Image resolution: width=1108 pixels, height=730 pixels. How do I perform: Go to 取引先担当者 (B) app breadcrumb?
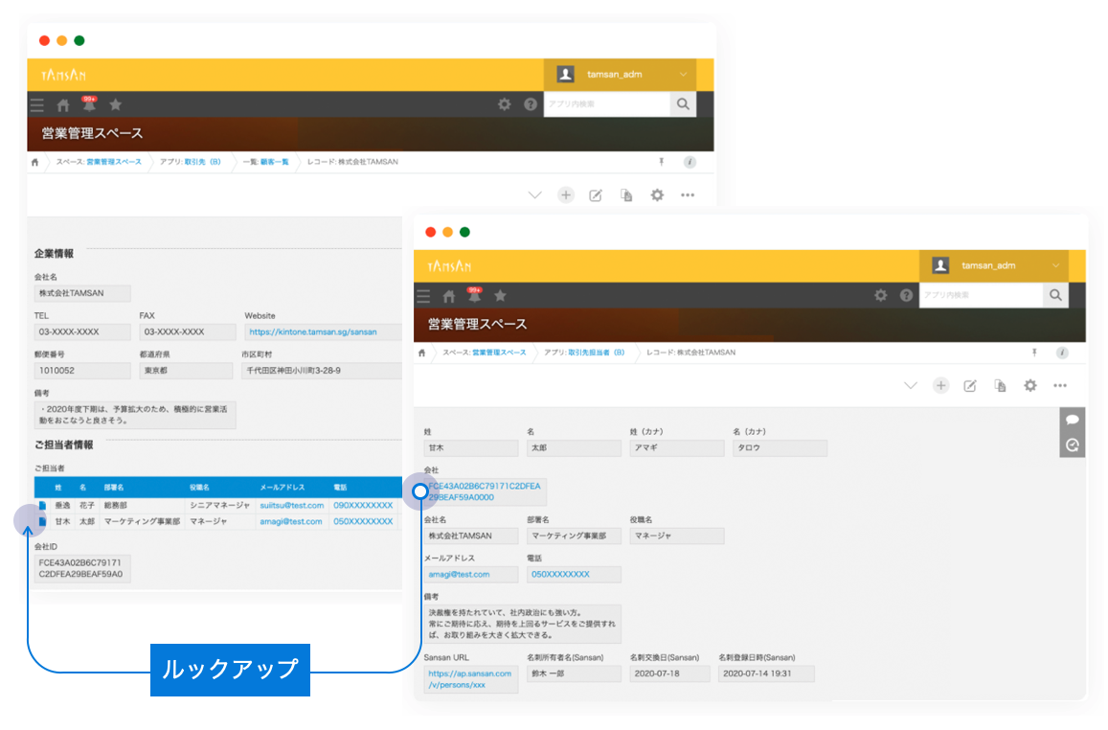[x=596, y=353]
